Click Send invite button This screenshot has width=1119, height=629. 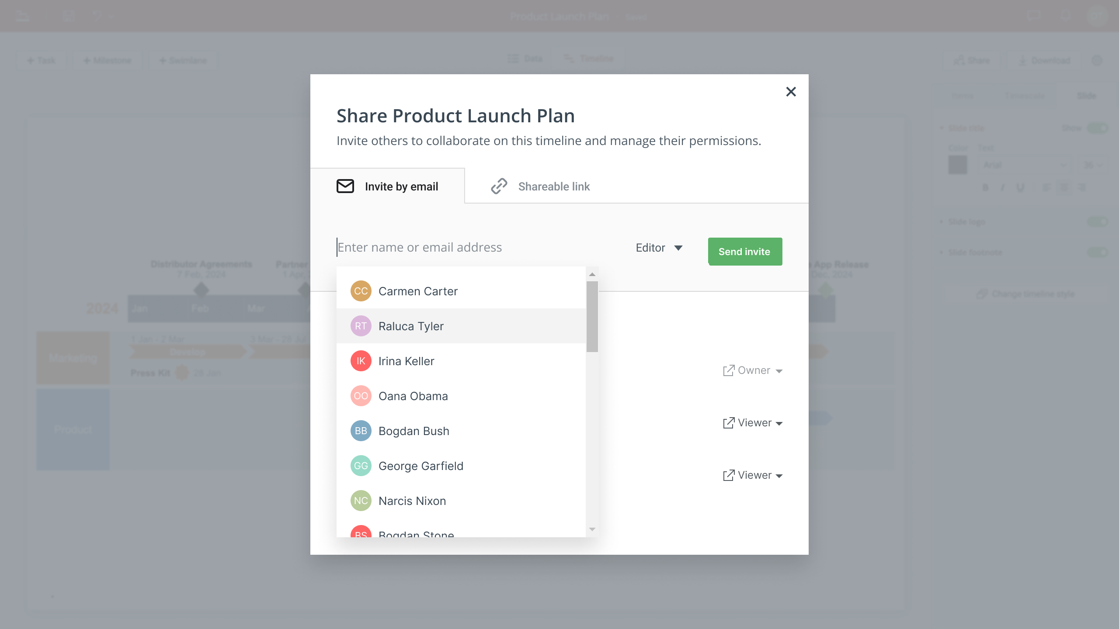744,251
